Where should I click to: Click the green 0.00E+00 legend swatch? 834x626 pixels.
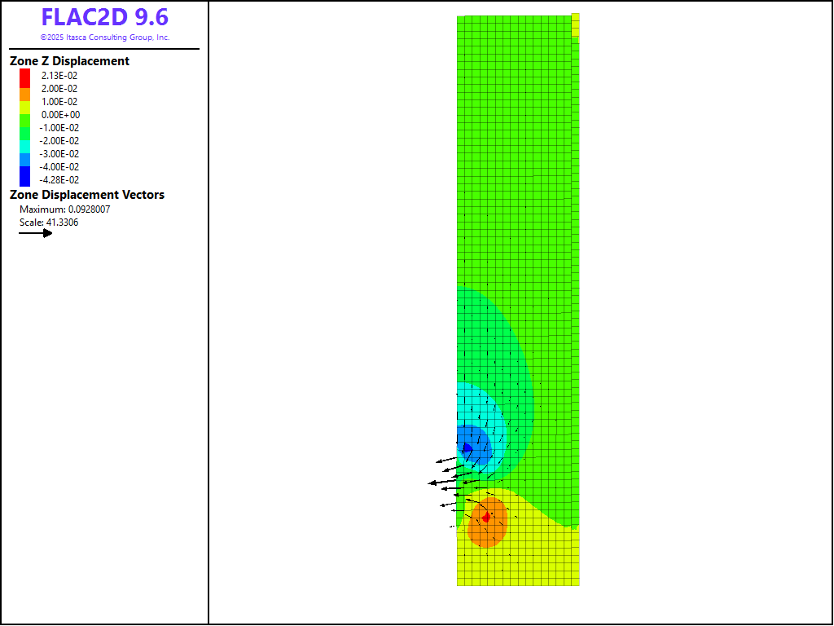(25, 115)
